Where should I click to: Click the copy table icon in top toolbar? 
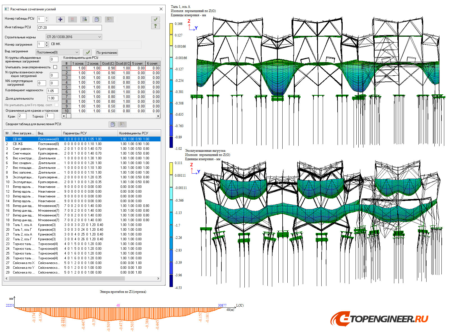pyautogui.click(x=97, y=19)
